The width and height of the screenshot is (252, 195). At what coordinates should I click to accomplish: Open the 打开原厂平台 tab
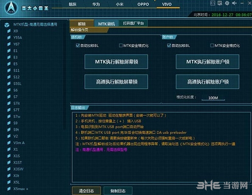tap(133, 23)
